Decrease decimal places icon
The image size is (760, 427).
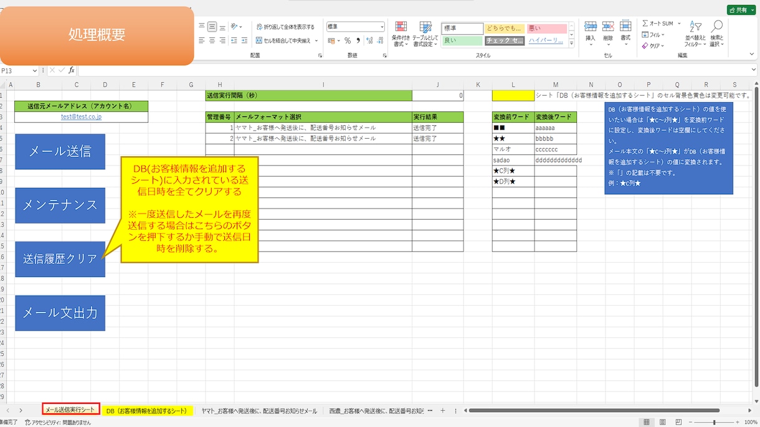(380, 40)
